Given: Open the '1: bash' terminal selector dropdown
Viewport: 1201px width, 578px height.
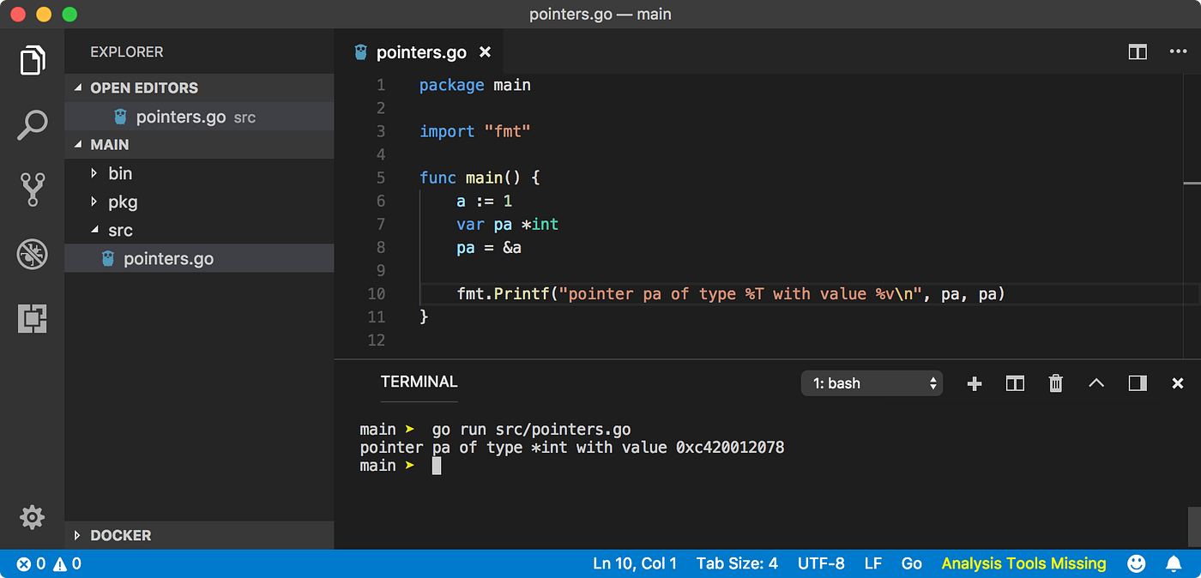Looking at the screenshot, I should click(x=872, y=383).
